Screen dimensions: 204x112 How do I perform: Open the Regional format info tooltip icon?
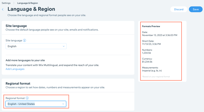pyautogui.click(x=27, y=98)
